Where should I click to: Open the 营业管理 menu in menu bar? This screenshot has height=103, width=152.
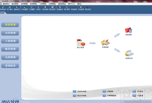click(x=15, y=4)
